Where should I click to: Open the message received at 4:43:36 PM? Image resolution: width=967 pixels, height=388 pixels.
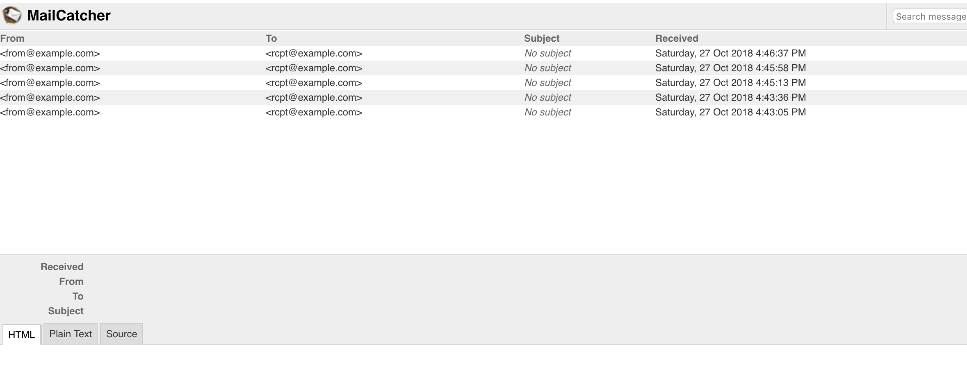click(x=483, y=97)
